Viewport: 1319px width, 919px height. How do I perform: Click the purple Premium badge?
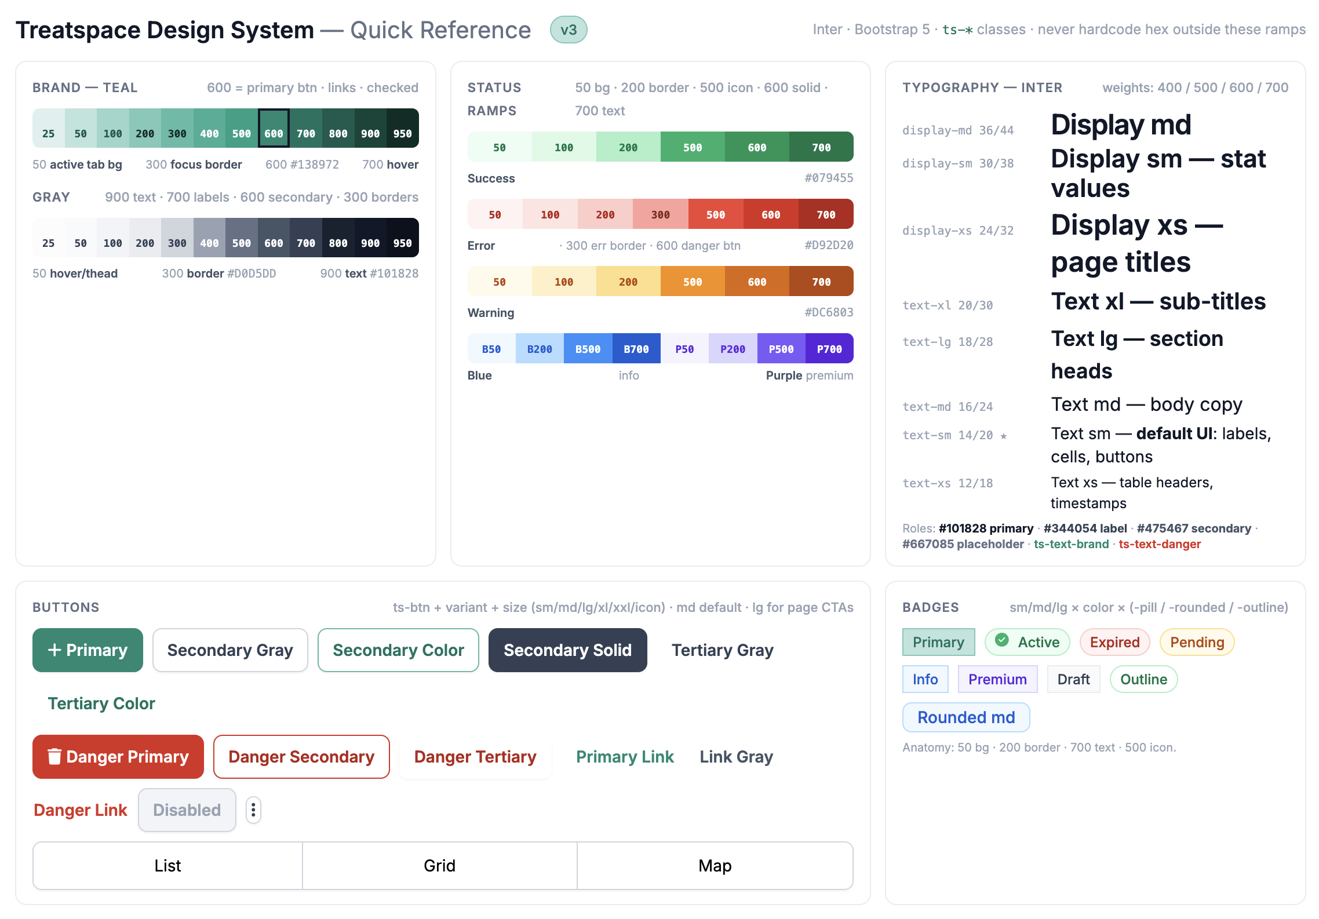[x=998, y=679]
